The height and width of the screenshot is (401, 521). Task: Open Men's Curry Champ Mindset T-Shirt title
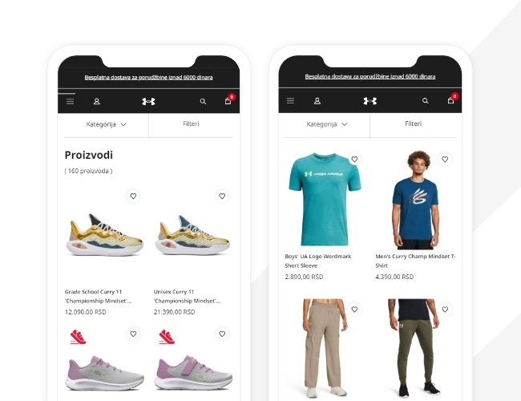tap(415, 261)
